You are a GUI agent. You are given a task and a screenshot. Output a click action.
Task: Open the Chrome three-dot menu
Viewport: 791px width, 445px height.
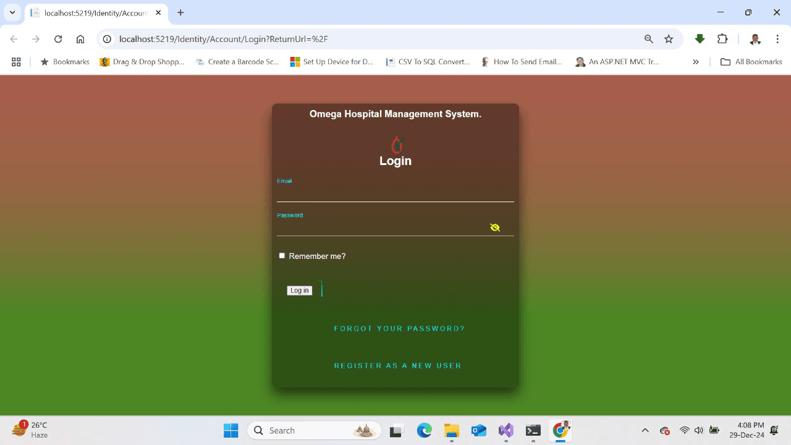pyautogui.click(x=777, y=39)
